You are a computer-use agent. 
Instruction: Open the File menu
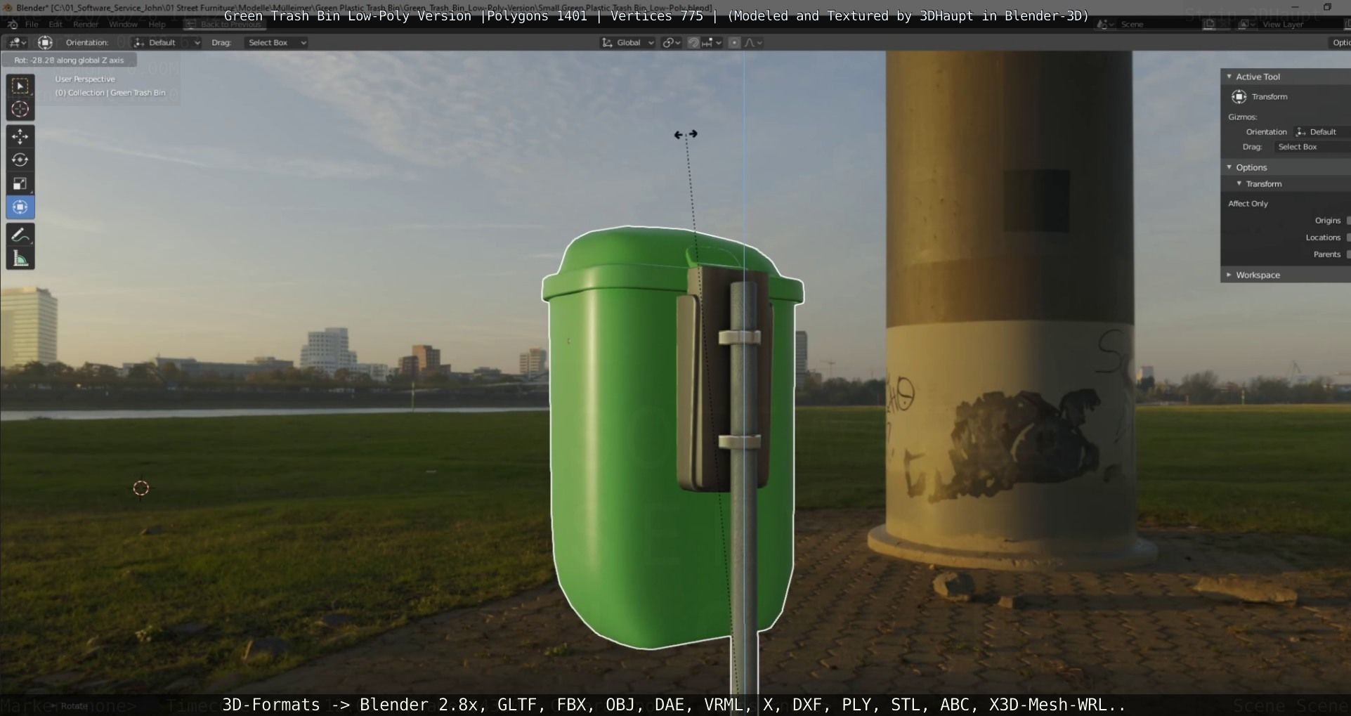pyautogui.click(x=32, y=25)
